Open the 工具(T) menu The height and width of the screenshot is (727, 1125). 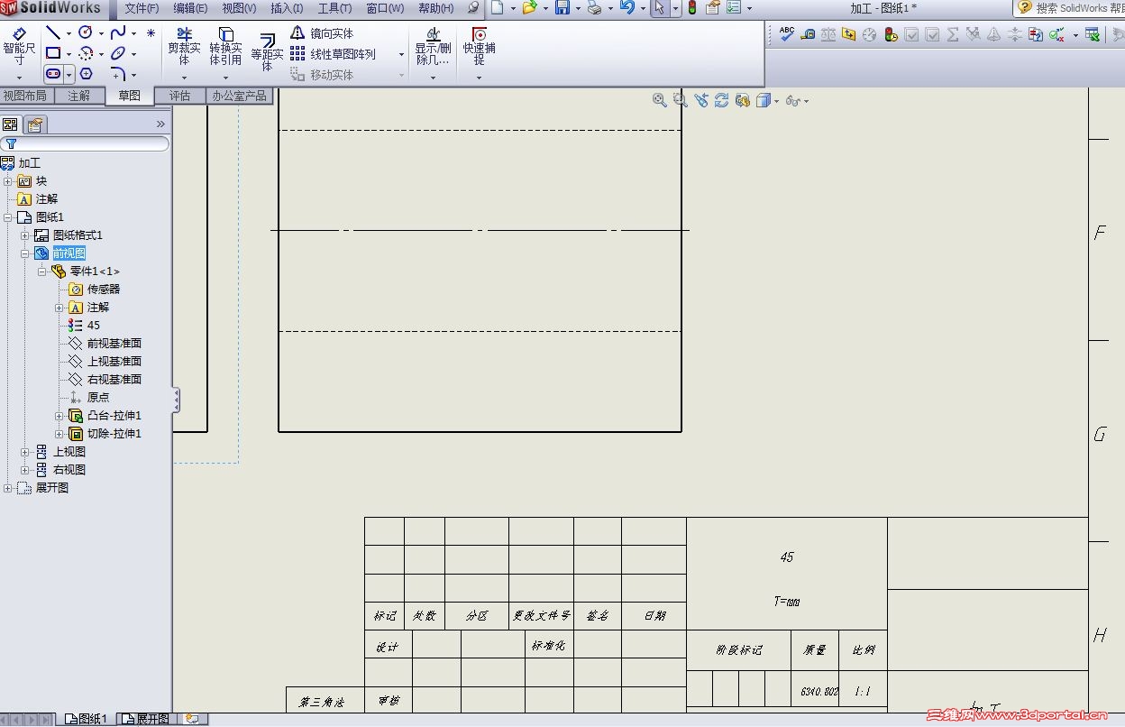(x=334, y=8)
